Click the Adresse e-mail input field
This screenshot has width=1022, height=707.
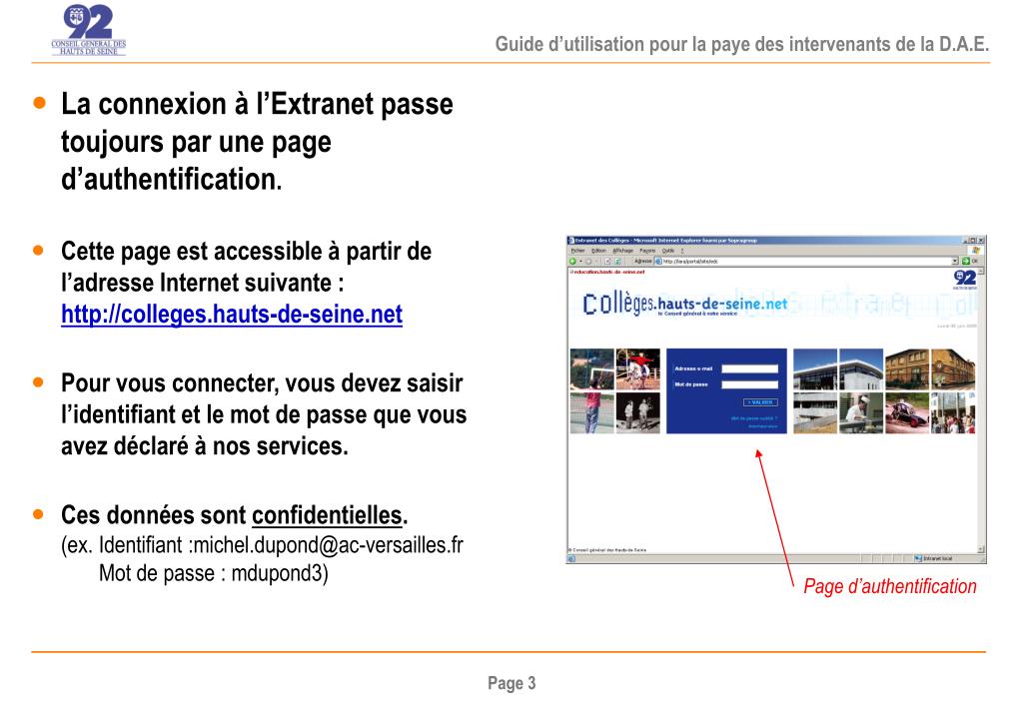click(749, 368)
